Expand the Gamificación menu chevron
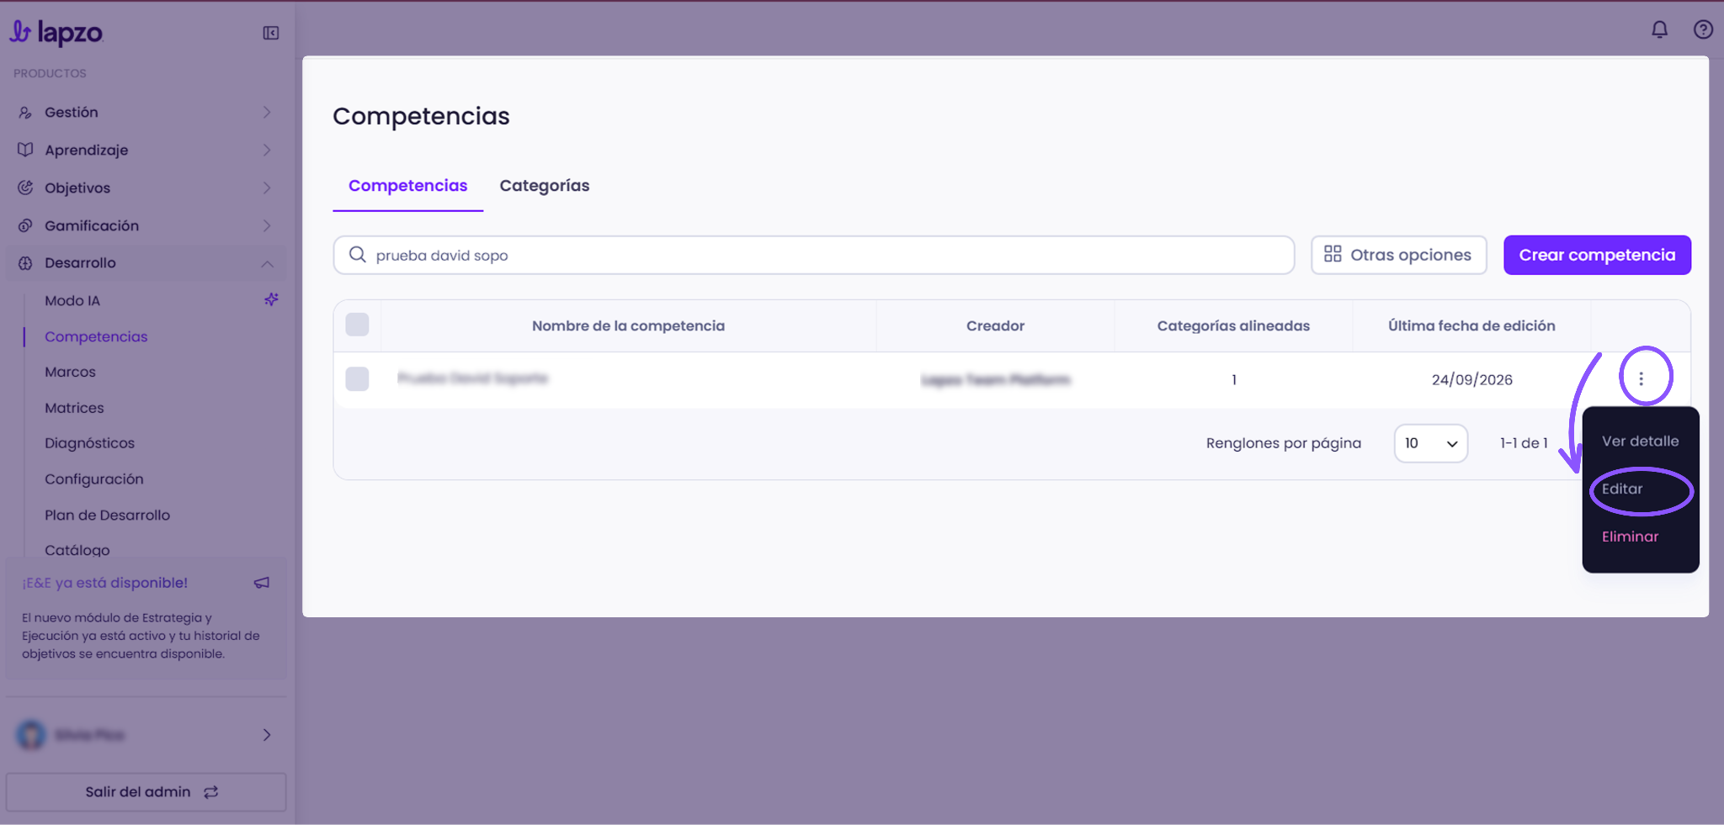1724x825 pixels. pyautogui.click(x=267, y=225)
